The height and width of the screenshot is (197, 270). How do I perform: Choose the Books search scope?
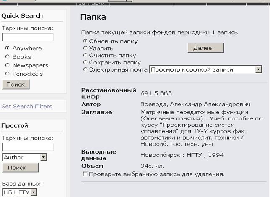[x=7, y=57]
